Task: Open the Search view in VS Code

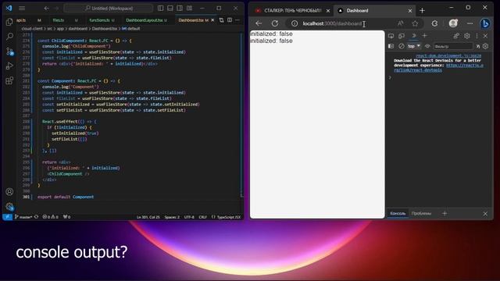Action: (9, 36)
